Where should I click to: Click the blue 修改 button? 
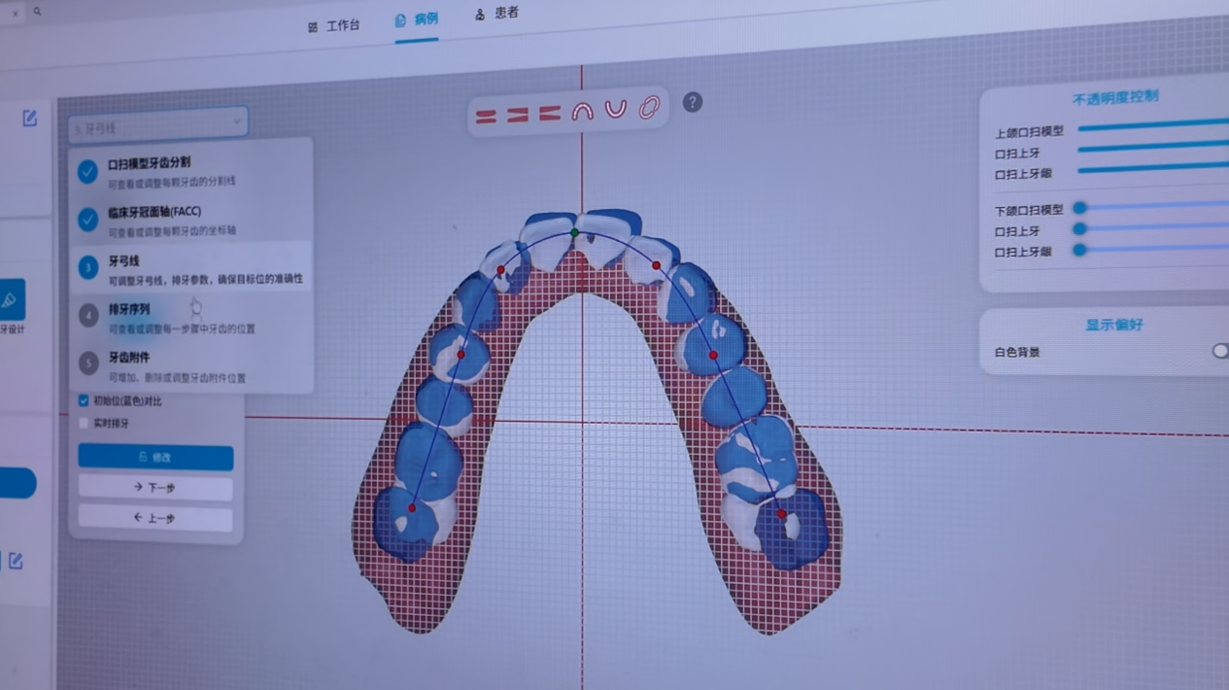(155, 457)
